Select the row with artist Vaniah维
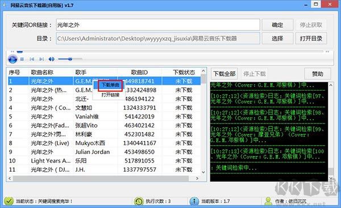341x208 pixels. click(x=104, y=117)
